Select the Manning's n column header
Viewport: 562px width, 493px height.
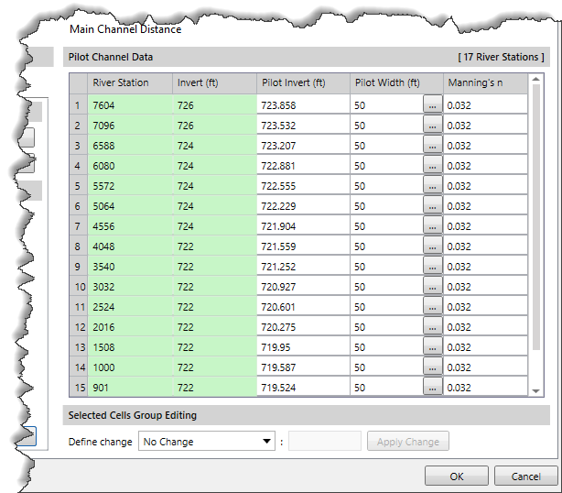pyautogui.click(x=485, y=82)
